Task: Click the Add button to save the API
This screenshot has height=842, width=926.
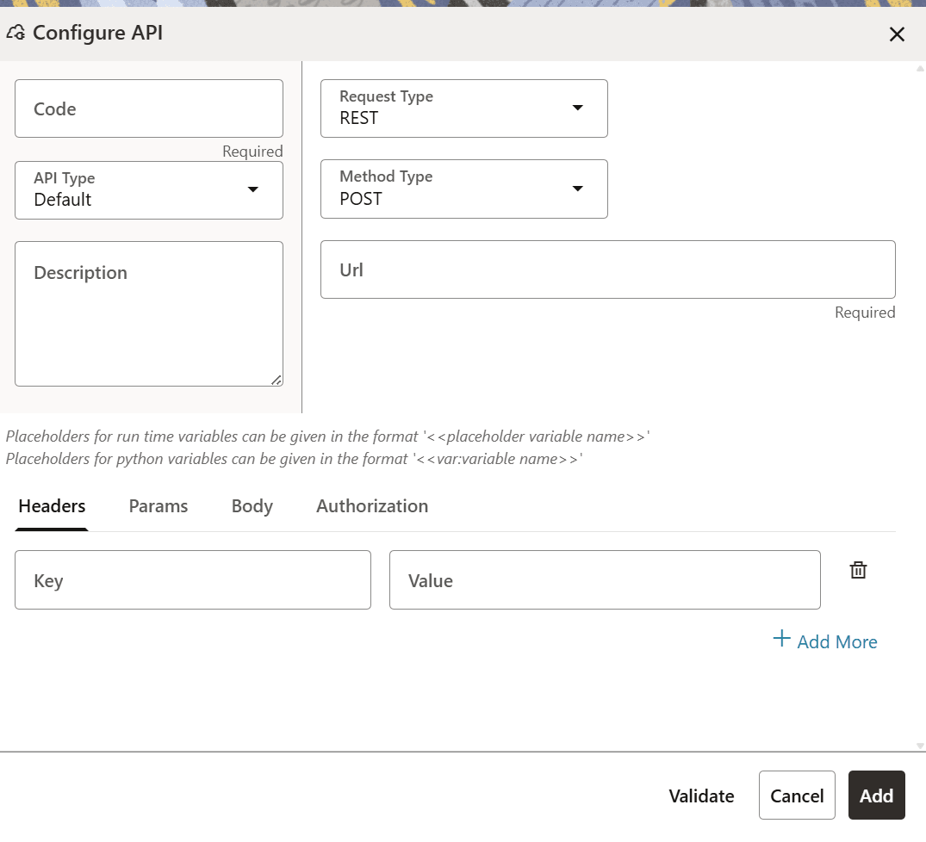Action: (877, 796)
